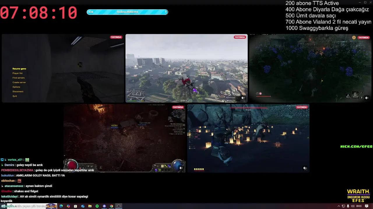This screenshot has width=373, height=209.
Task: Open OBS Studio from the taskbar
Action: [x=119, y=206]
